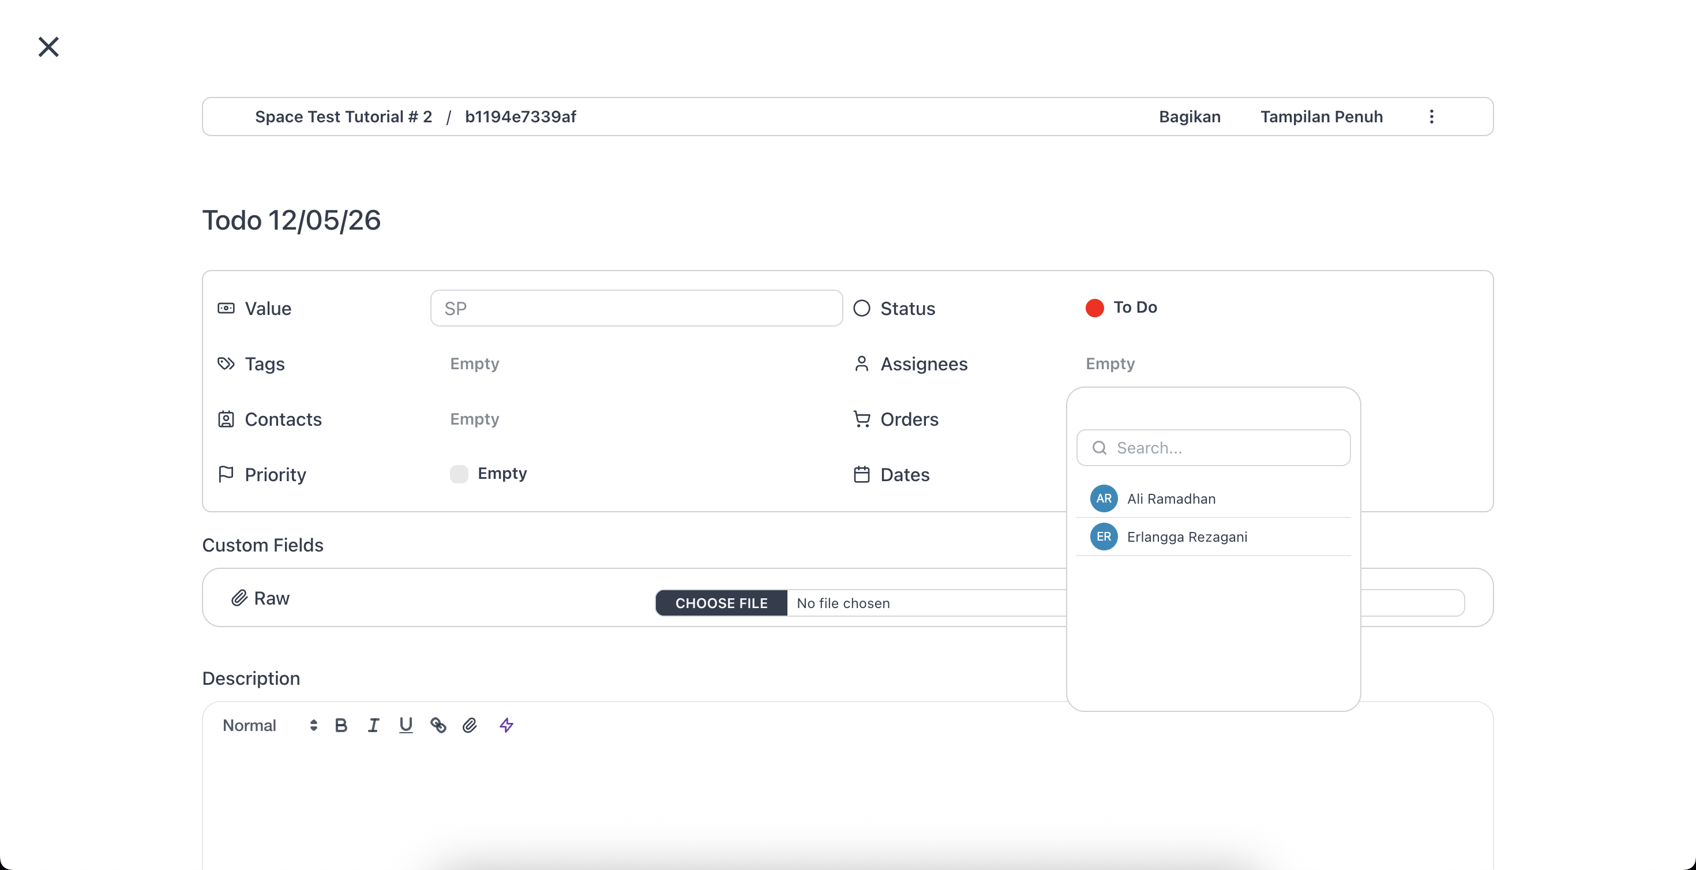
Task: Open the three-dot more options menu
Action: click(x=1431, y=117)
